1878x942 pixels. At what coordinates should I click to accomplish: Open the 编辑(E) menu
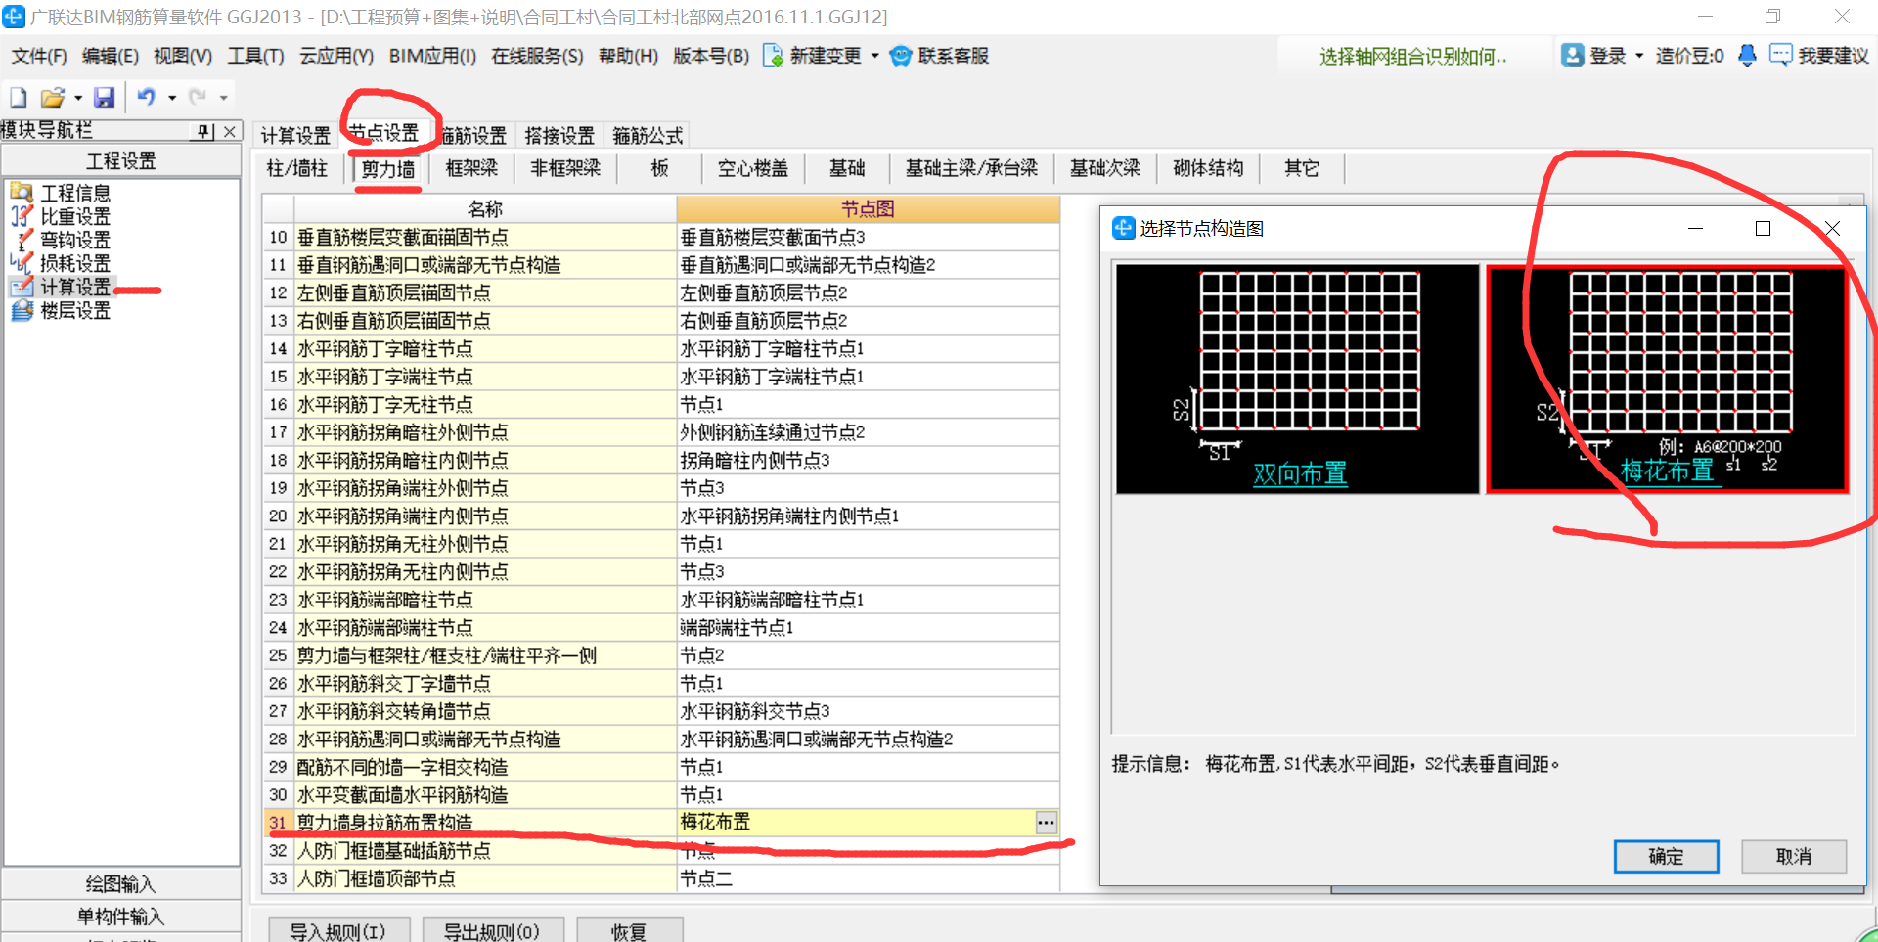tap(111, 56)
